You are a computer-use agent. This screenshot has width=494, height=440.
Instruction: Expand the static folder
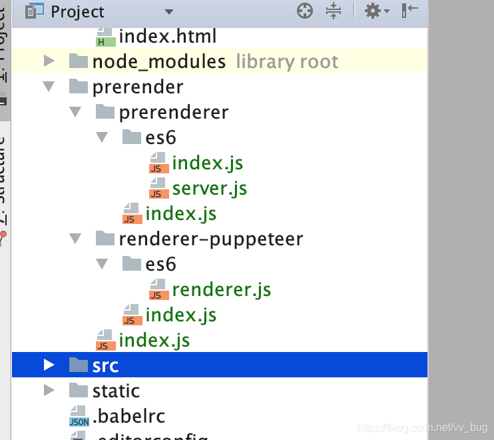coord(49,390)
